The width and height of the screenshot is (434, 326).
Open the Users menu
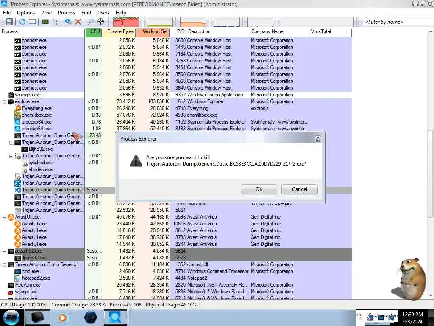tap(103, 13)
